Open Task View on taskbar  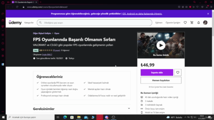(58, 117)
